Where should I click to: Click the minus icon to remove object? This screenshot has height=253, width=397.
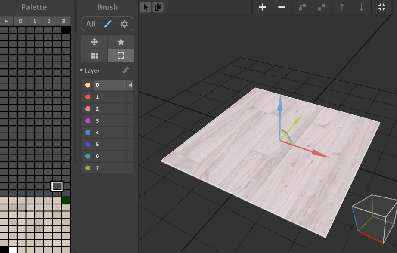(282, 7)
